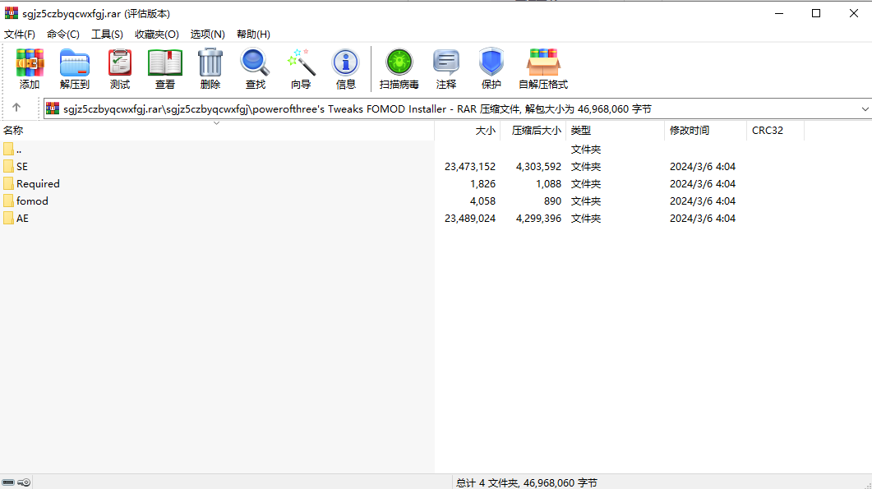Open the 工具(S) menu

(x=107, y=34)
